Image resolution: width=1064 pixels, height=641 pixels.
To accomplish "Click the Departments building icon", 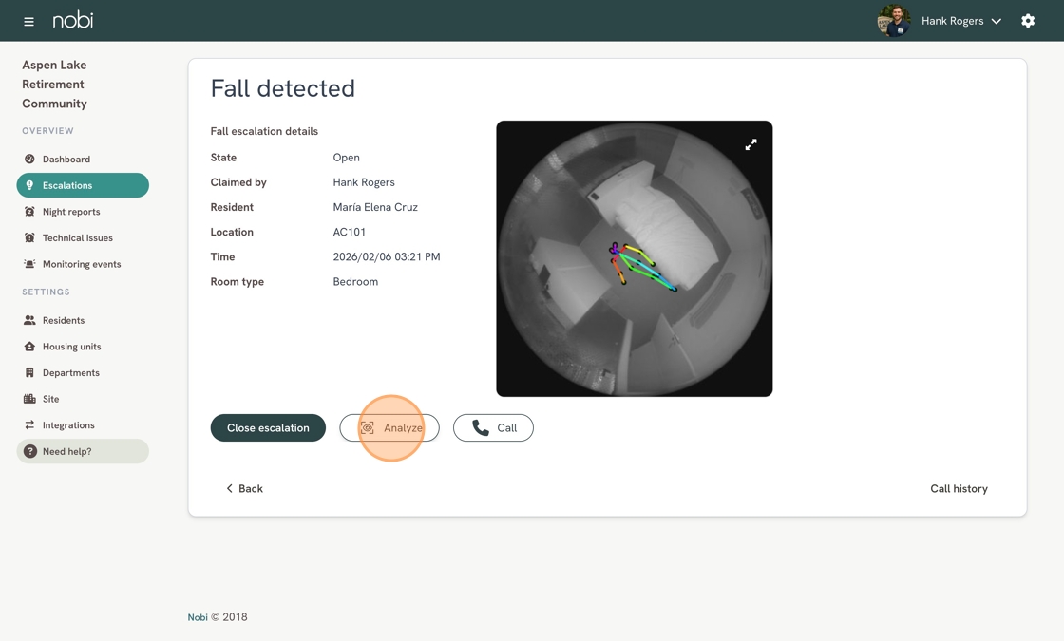I will coord(29,373).
